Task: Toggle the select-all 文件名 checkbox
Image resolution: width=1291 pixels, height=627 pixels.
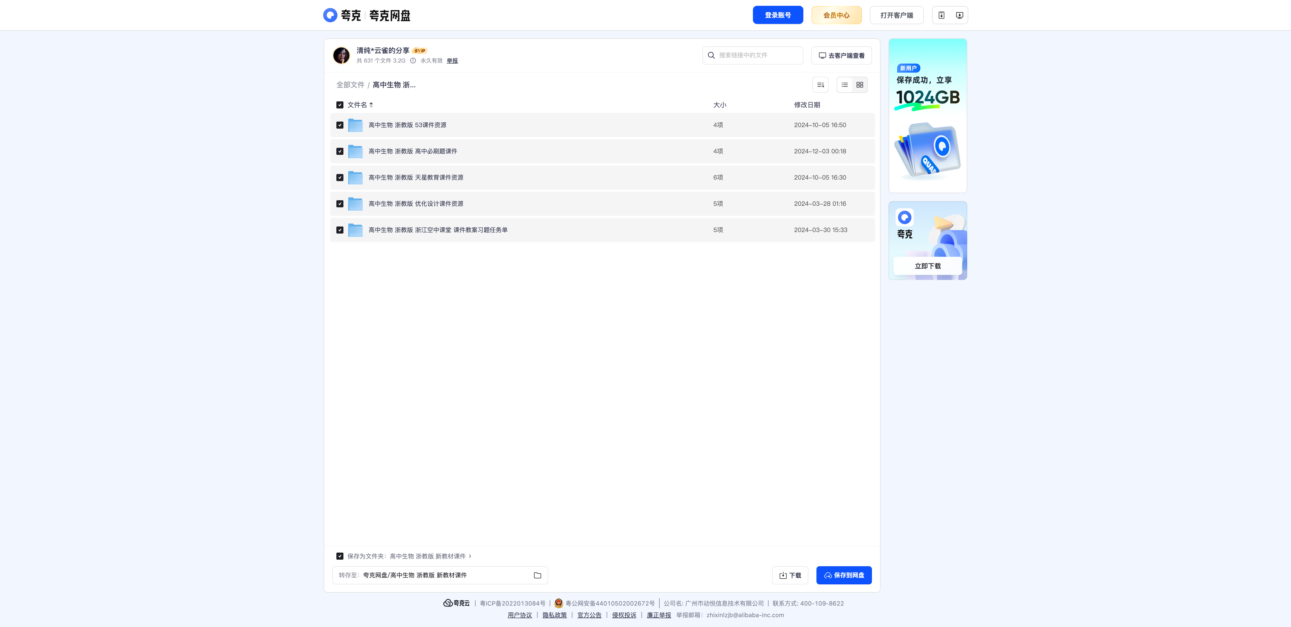Action: [x=340, y=105]
